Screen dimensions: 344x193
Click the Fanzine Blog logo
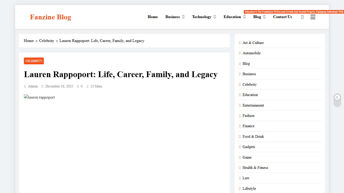pyautogui.click(x=50, y=17)
